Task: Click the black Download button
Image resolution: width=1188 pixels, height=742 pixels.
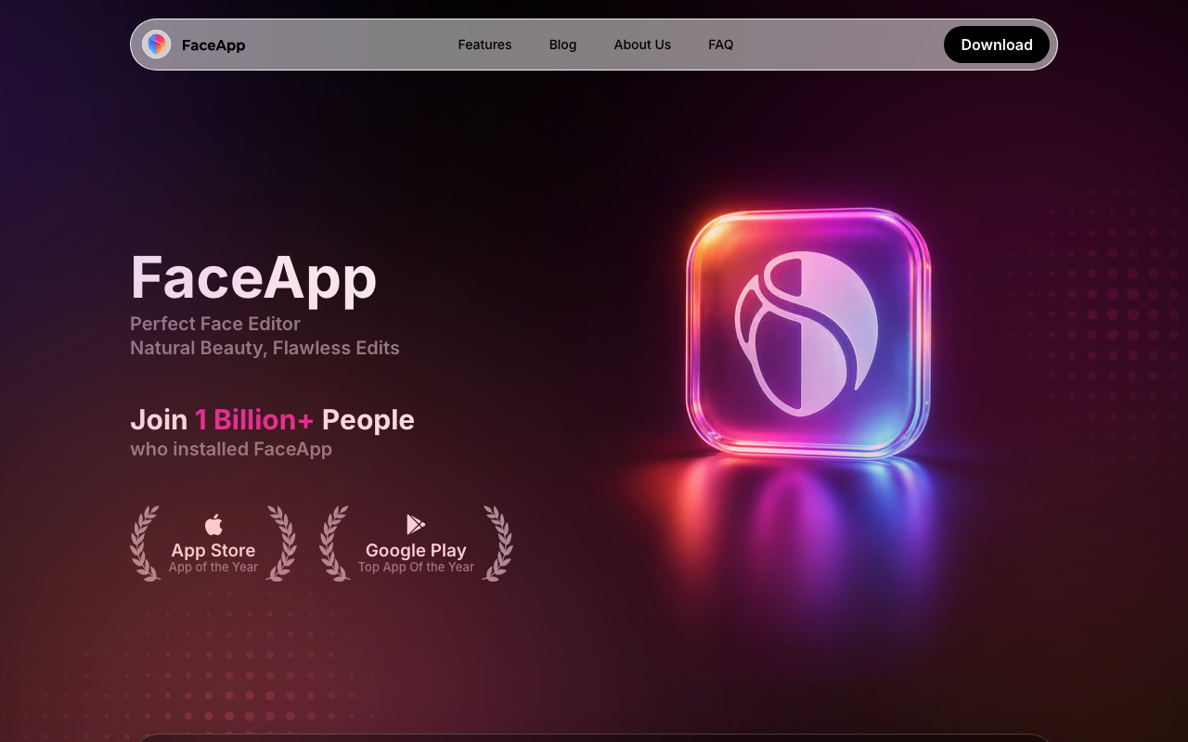Action: click(997, 45)
